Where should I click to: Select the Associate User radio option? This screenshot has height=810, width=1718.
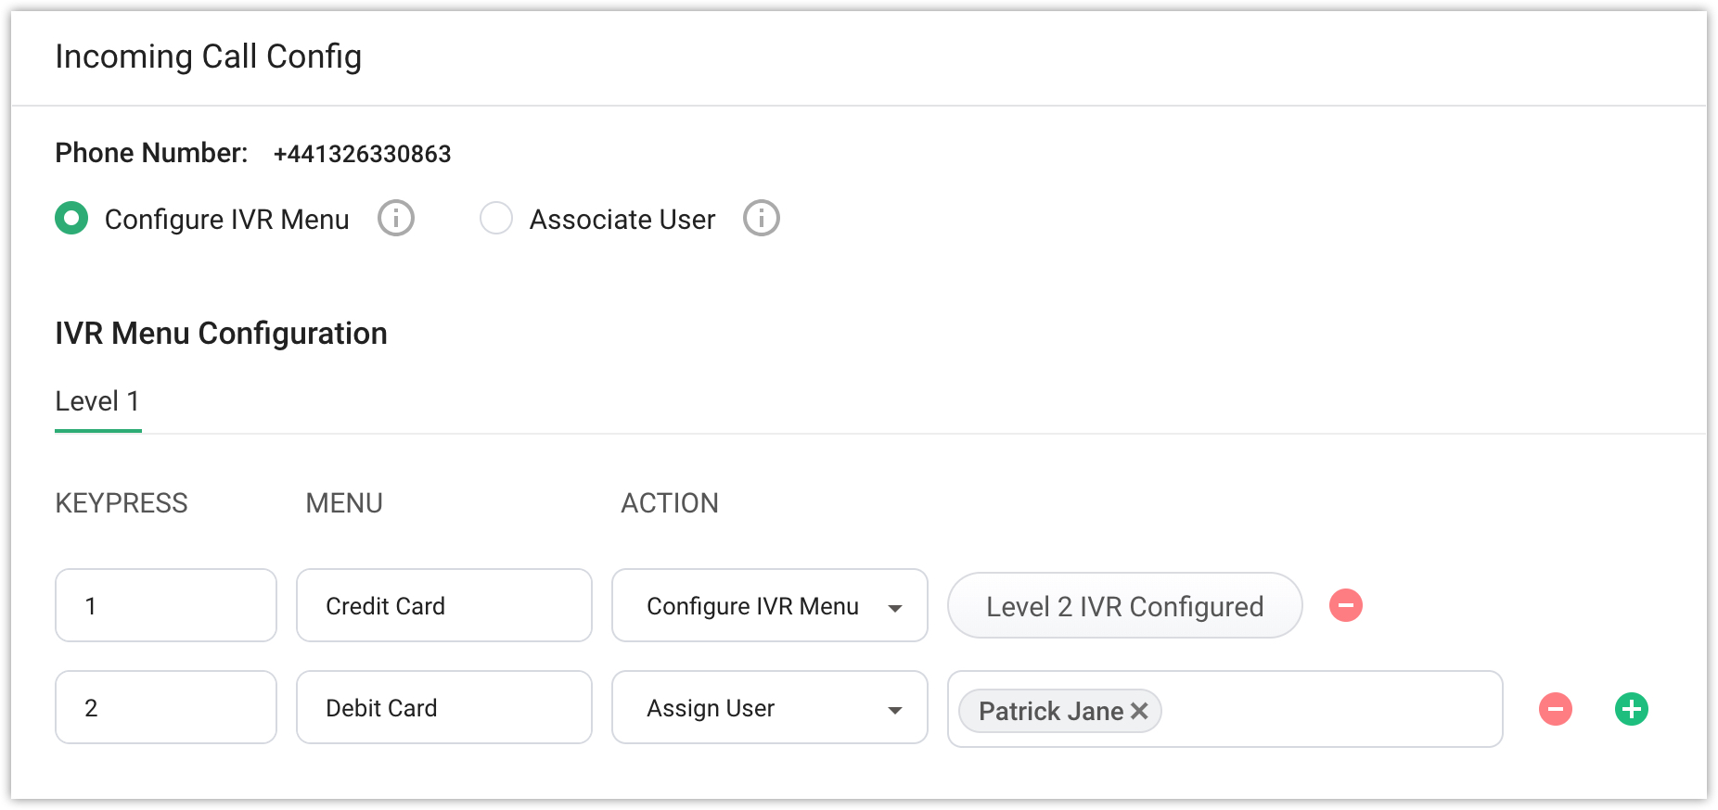496,219
